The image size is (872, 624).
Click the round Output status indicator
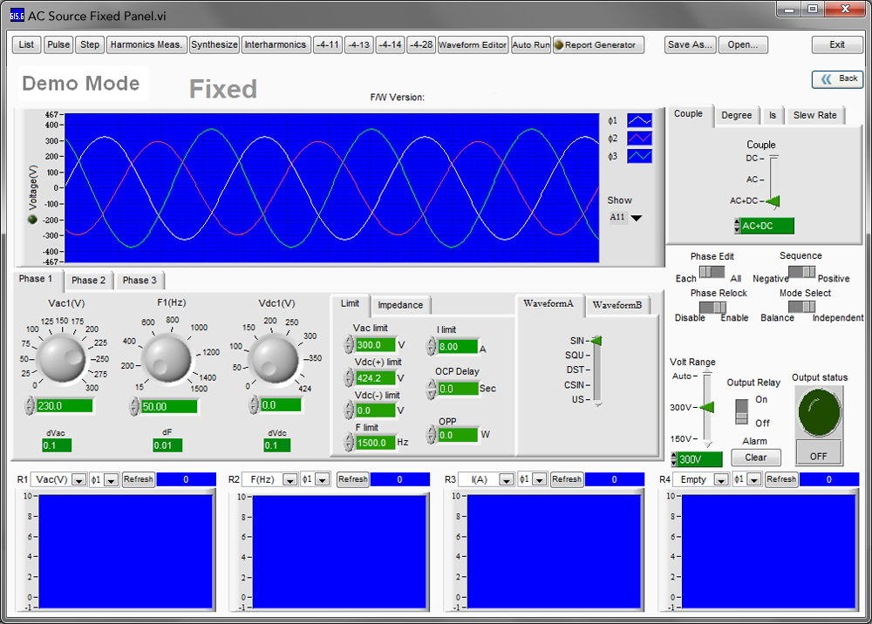819,411
